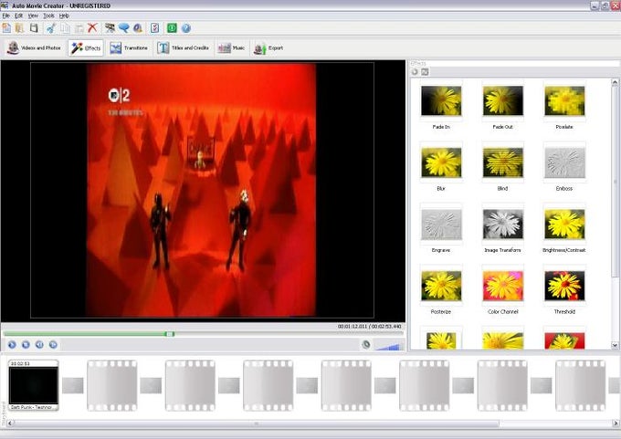Click the previous frame playback button
The image size is (621, 439).
(x=39, y=345)
